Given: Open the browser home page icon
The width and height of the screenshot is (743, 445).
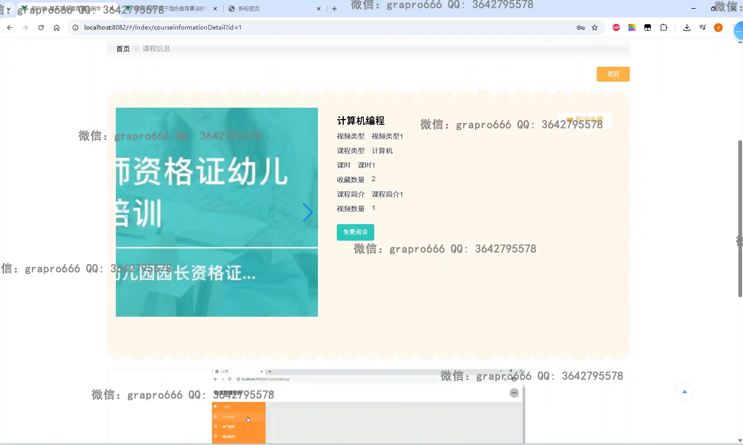Looking at the screenshot, I should [x=57, y=28].
